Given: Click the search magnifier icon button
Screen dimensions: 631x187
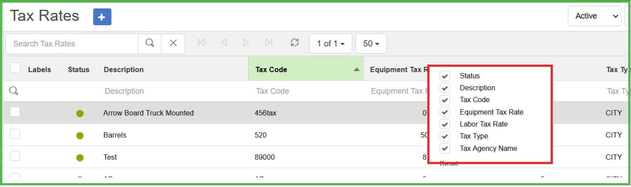Looking at the screenshot, I should click(x=150, y=43).
